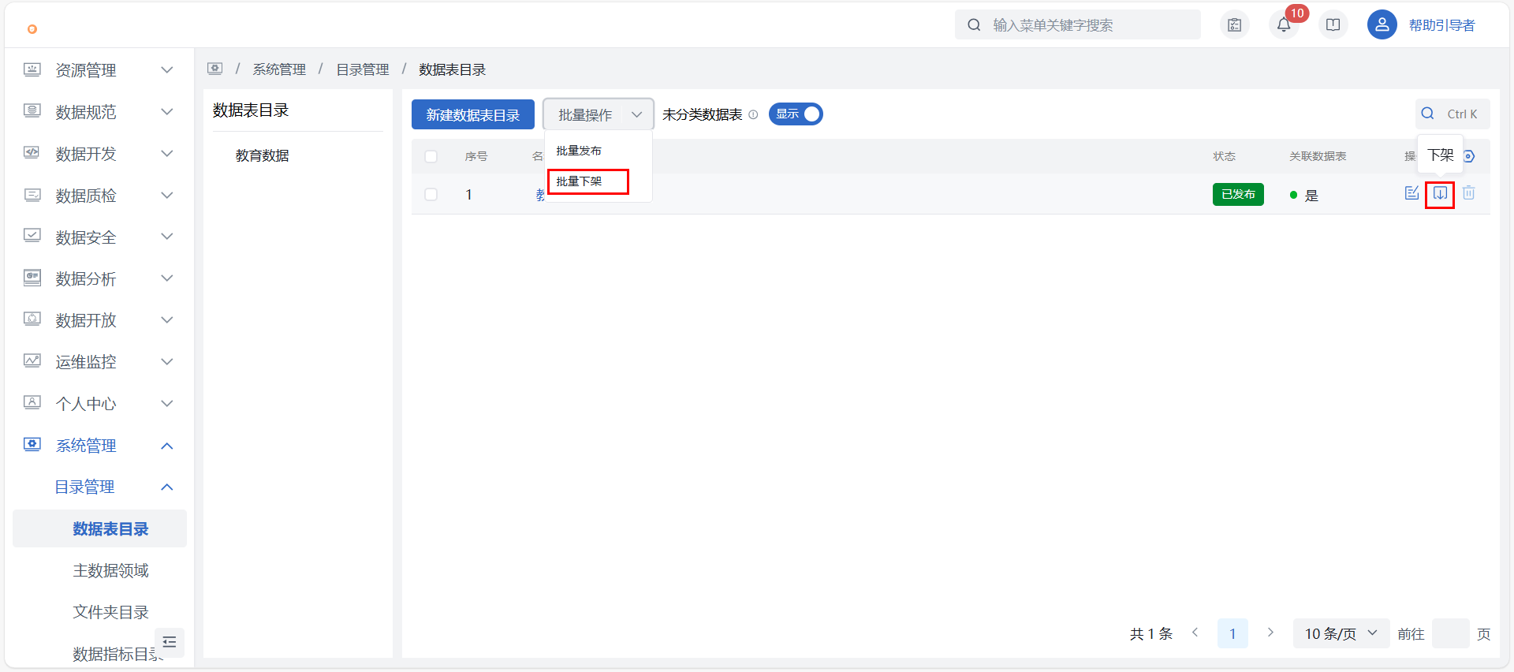Click the breadcrumb home icon
This screenshot has width=1514, height=672.
coord(215,69)
